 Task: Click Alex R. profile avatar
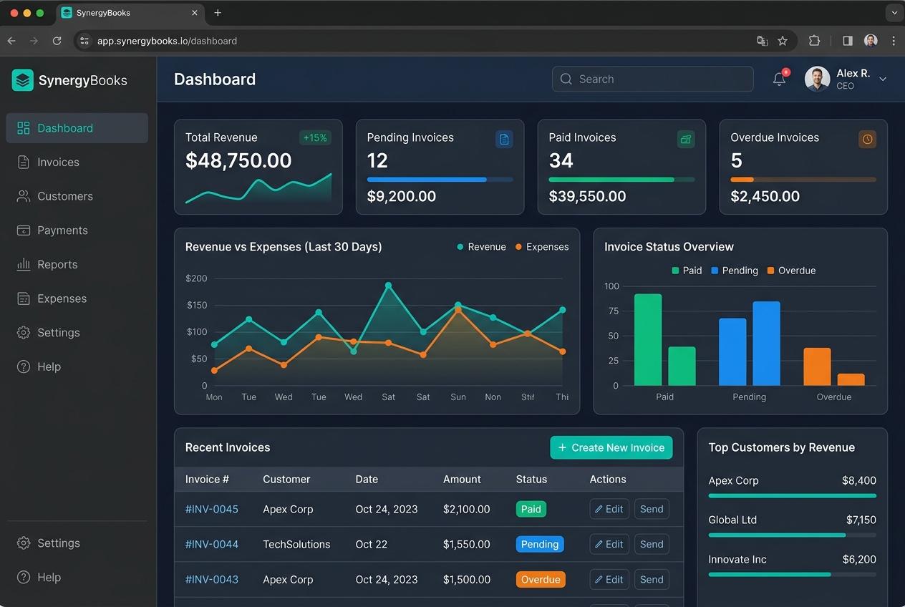click(x=818, y=79)
